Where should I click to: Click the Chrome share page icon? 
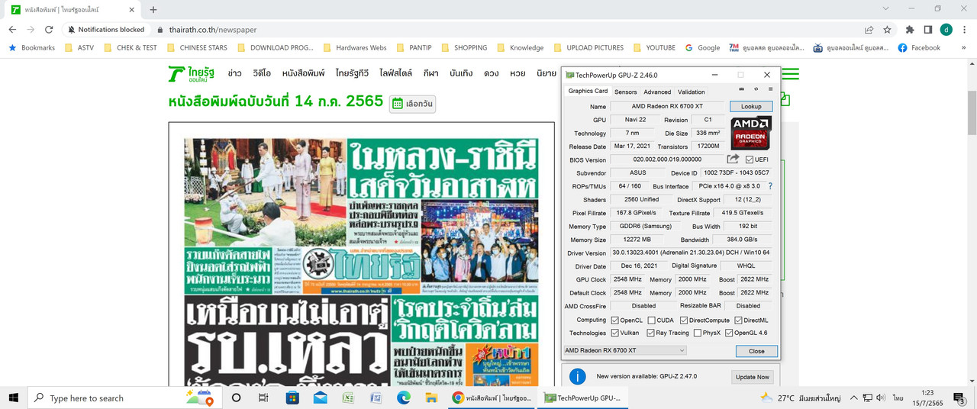tap(869, 30)
